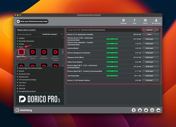Click Groove Agent SE 5 Content progress bar
The height and width of the screenshot is (127, 176).
click(112, 71)
